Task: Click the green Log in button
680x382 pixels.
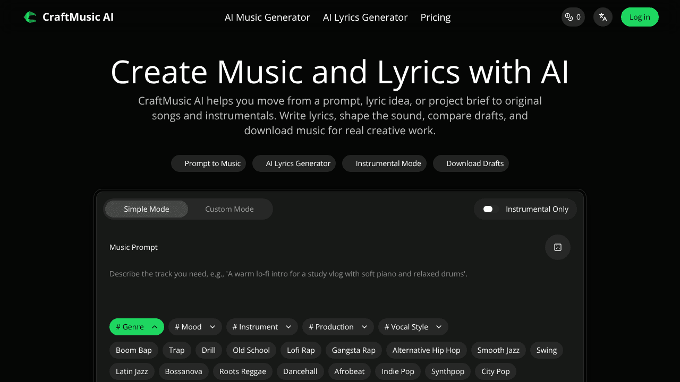Action: pyautogui.click(x=640, y=17)
